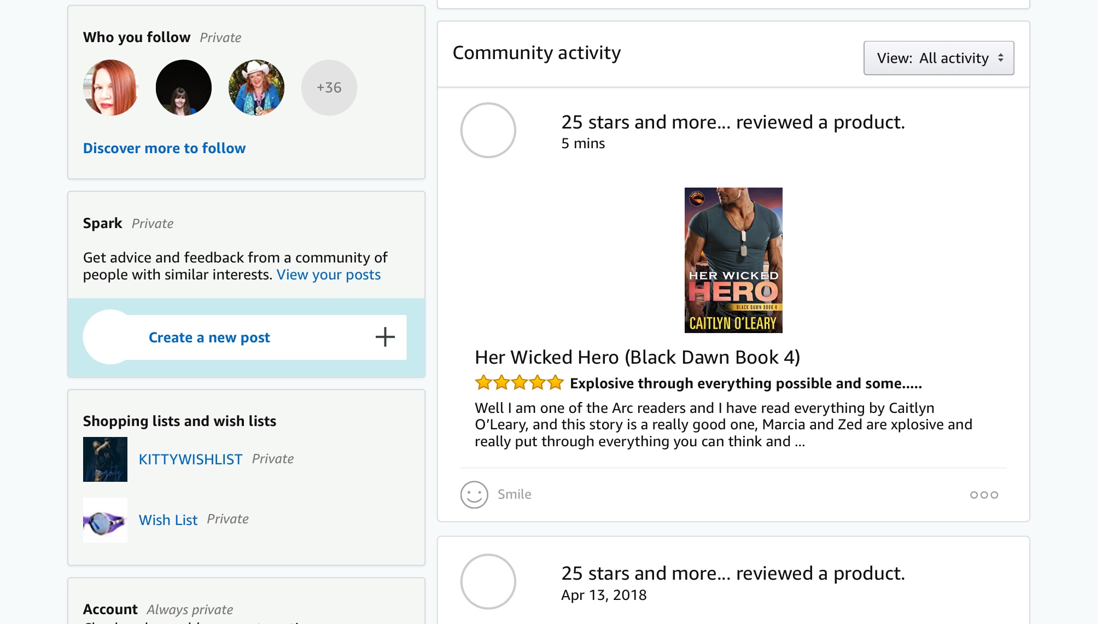This screenshot has width=1120, height=624.
Task: Open the +36 more followed profiles
Action: click(329, 88)
